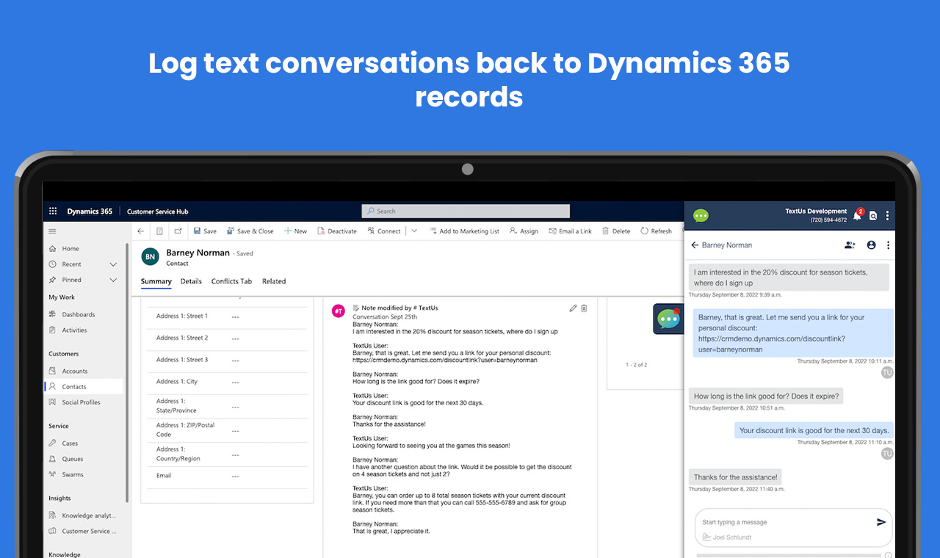This screenshot has width=940, height=558.
Task: Select Contacts in the left sidebar
Action: point(74,387)
